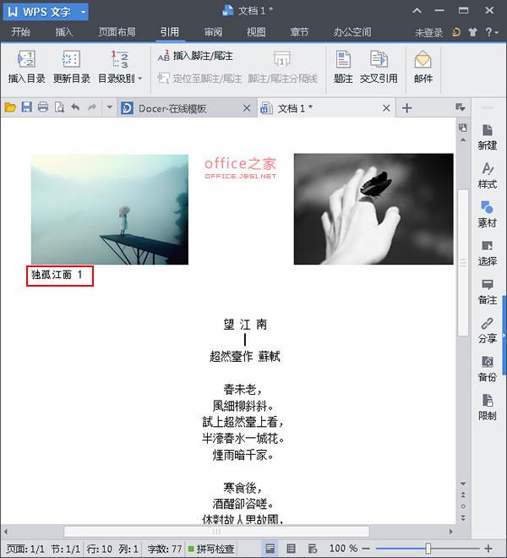The height and width of the screenshot is (558, 507).
Task: Switch to the 插入 ribbon tab
Action: (64, 32)
